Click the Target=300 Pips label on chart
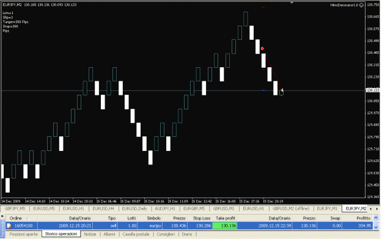The height and width of the screenshot is (239, 382). click(16, 22)
